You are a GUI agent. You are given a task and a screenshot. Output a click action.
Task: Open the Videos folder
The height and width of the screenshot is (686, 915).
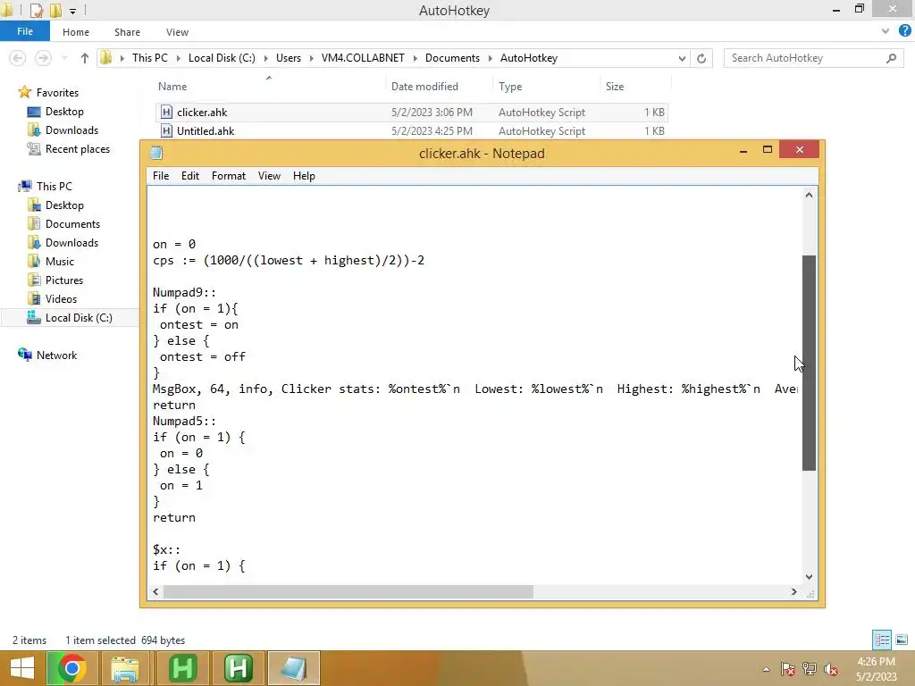tap(61, 298)
